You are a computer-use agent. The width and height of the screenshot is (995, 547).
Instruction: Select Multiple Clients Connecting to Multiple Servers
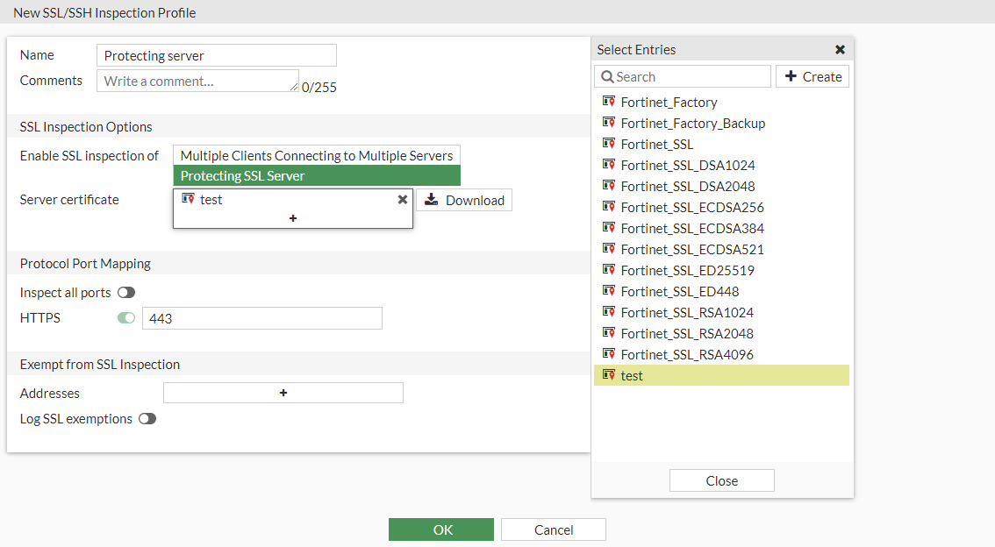[x=316, y=155]
